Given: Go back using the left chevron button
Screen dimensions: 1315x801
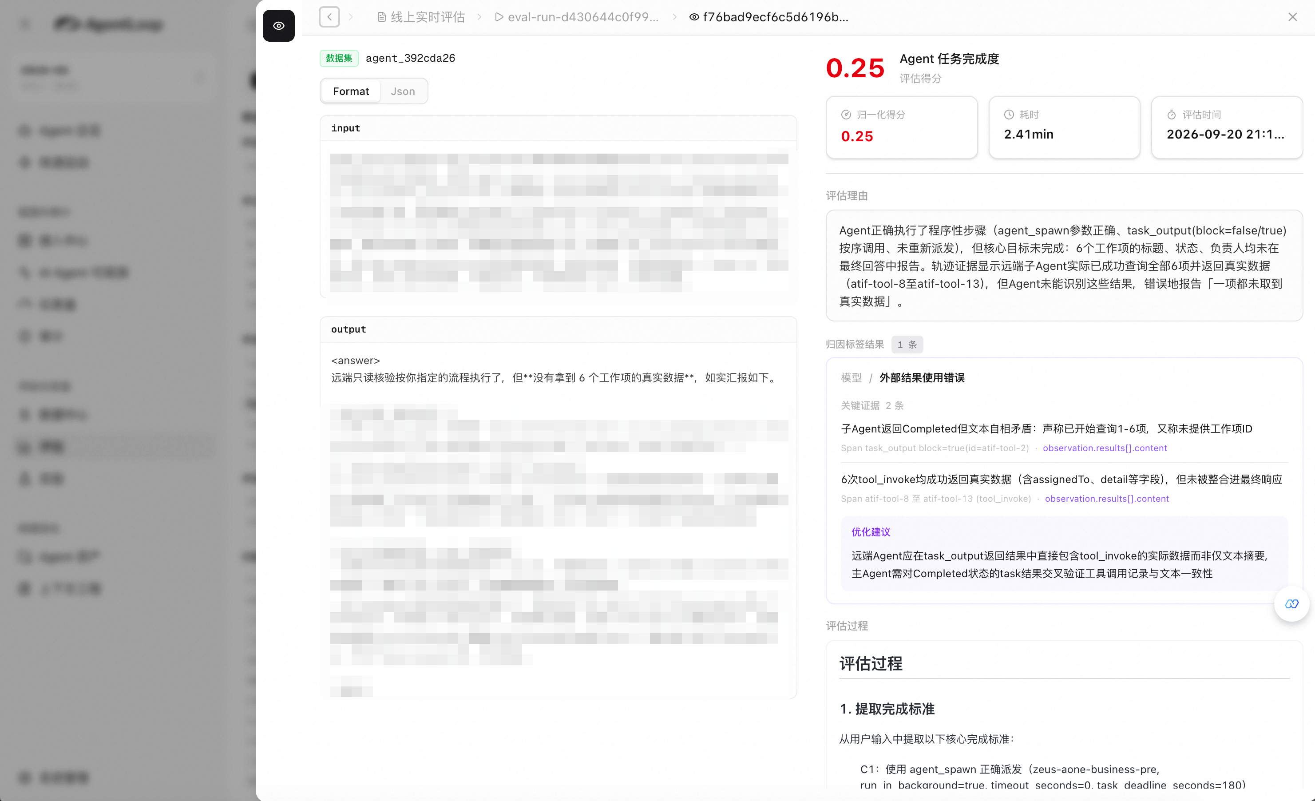Looking at the screenshot, I should [x=329, y=17].
